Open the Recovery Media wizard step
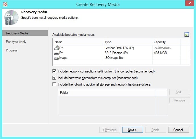196x139 pixels. tap(17, 33)
